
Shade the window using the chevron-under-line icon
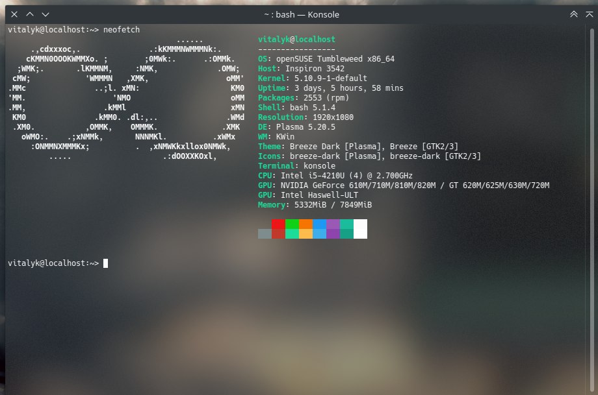click(590, 14)
